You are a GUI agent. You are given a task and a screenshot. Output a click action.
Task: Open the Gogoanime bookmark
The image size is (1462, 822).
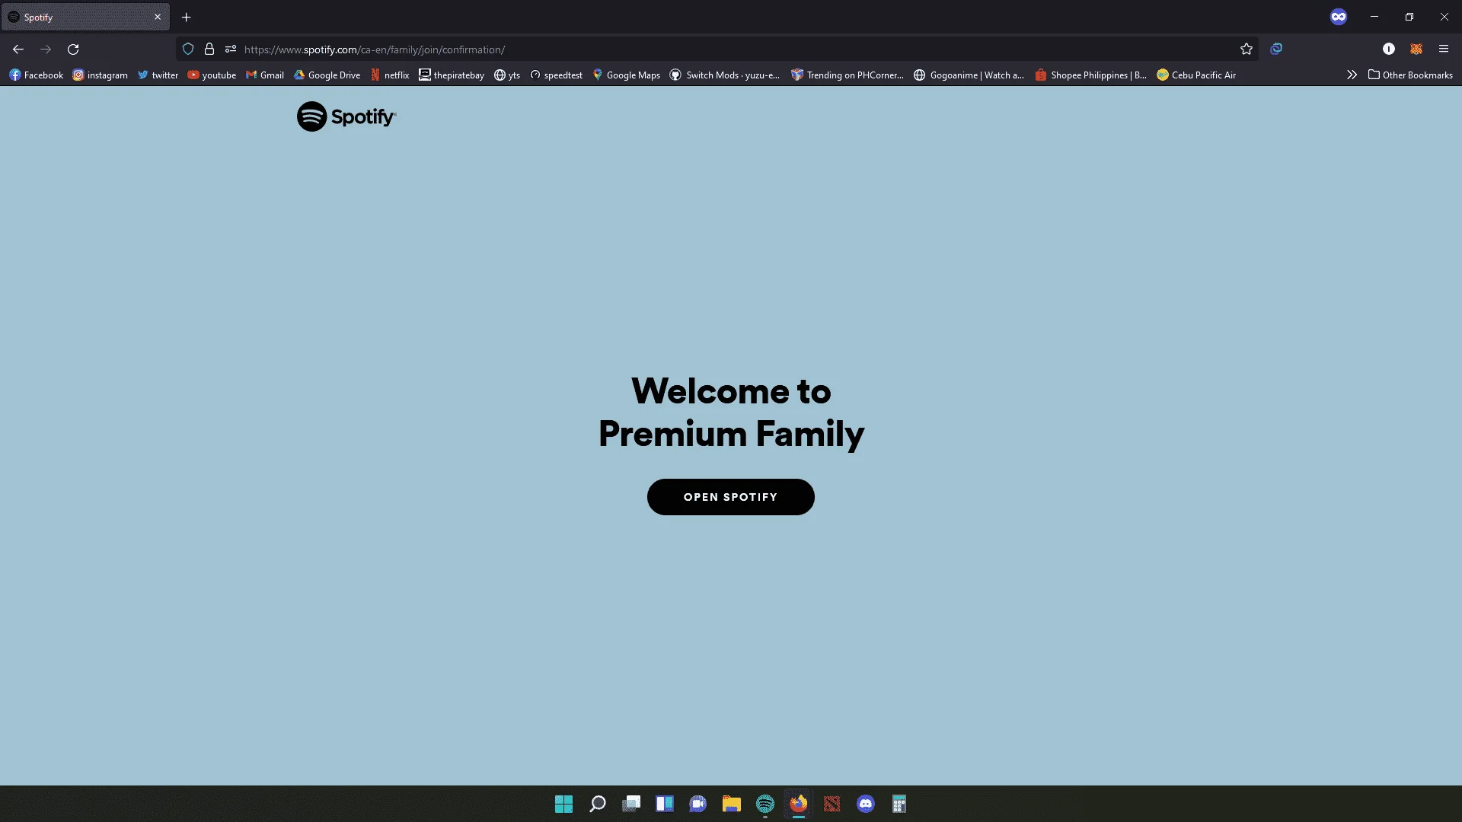tap(969, 75)
